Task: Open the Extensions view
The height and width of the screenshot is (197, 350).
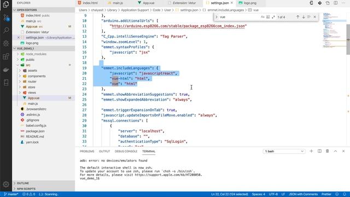Action: (x=6, y=56)
